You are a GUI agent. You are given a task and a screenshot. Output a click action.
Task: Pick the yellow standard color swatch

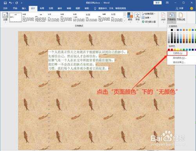coord(178,50)
